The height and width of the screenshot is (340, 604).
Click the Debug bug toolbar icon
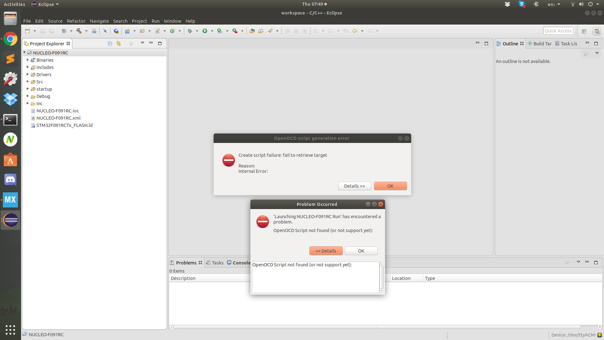[x=190, y=31]
